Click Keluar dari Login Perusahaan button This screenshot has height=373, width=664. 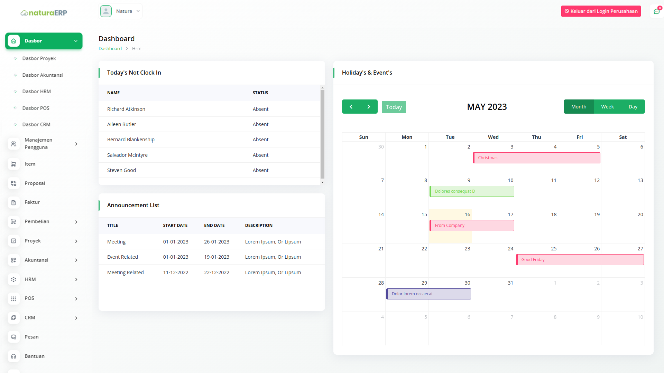point(601,11)
